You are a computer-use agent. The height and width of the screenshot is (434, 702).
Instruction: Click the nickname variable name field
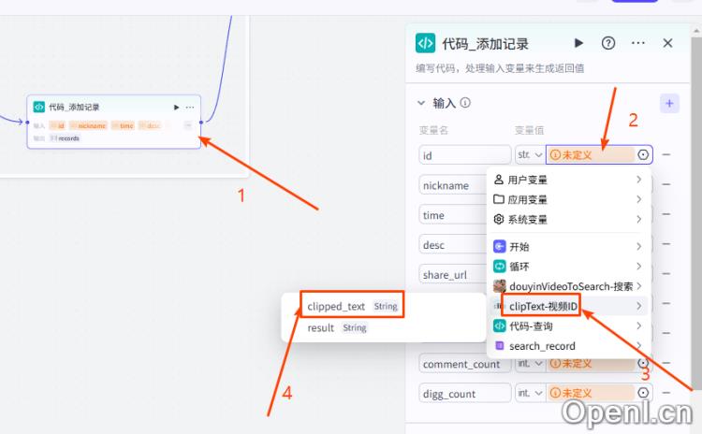coord(464,185)
